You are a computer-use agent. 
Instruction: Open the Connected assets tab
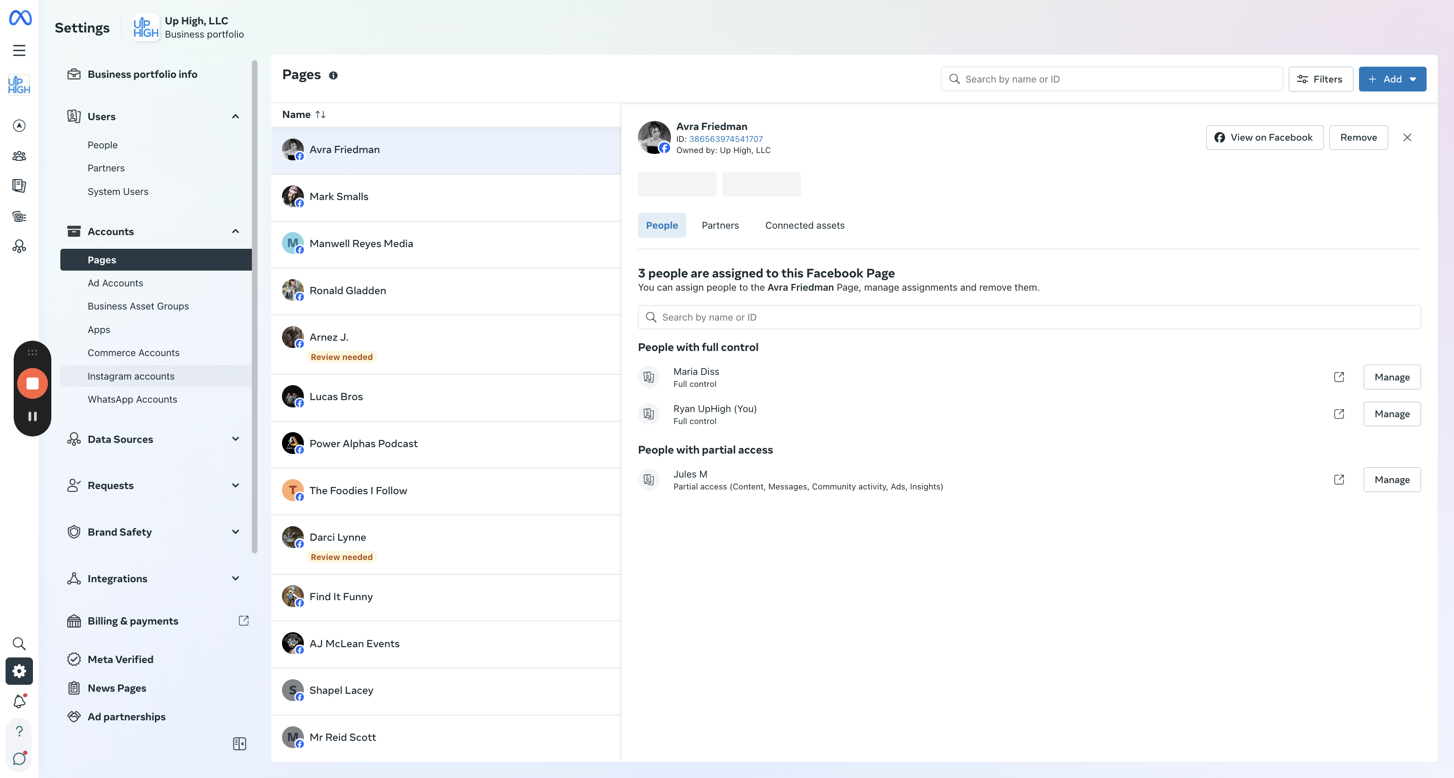[804, 226]
